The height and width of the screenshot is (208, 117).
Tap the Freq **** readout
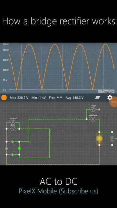tap(56, 98)
